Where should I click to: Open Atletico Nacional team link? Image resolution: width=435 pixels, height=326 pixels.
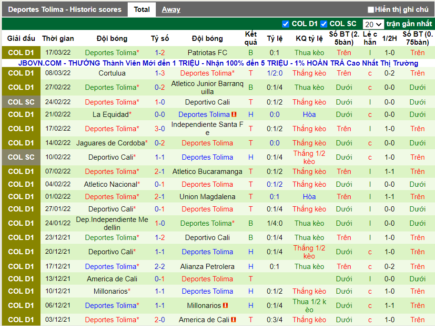point(111,184)
